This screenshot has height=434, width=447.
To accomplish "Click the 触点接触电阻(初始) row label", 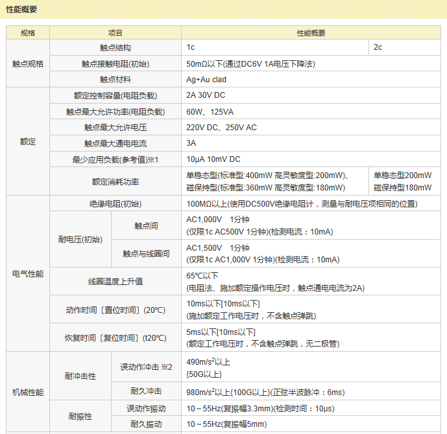I will coord(115,63).
